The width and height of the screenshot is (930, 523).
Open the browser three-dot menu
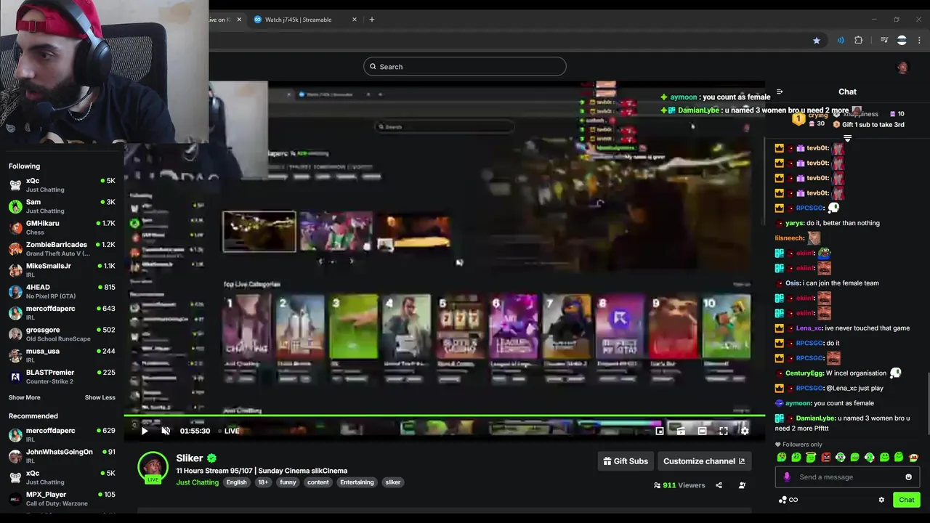pos(920,41)
